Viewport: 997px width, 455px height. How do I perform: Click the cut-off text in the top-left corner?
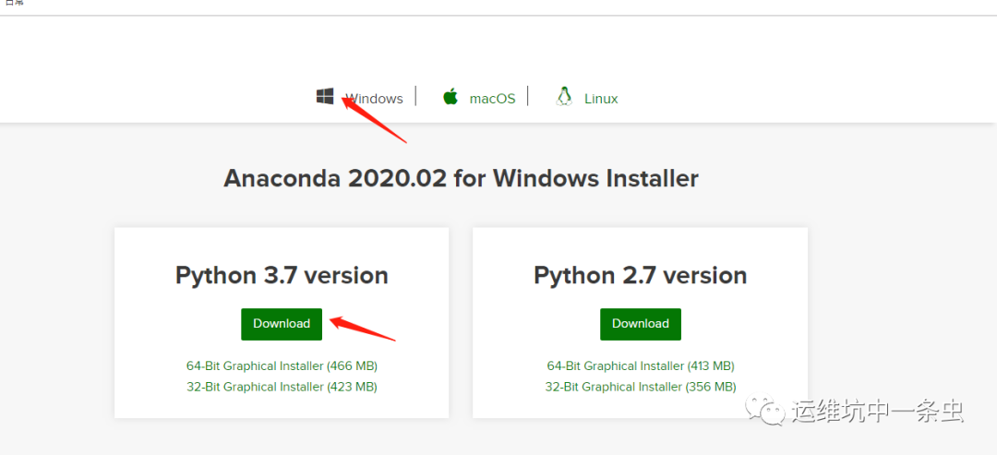(x=14, y=4)
